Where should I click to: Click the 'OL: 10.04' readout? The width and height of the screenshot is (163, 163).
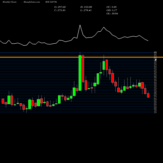[x=112, y=13]
